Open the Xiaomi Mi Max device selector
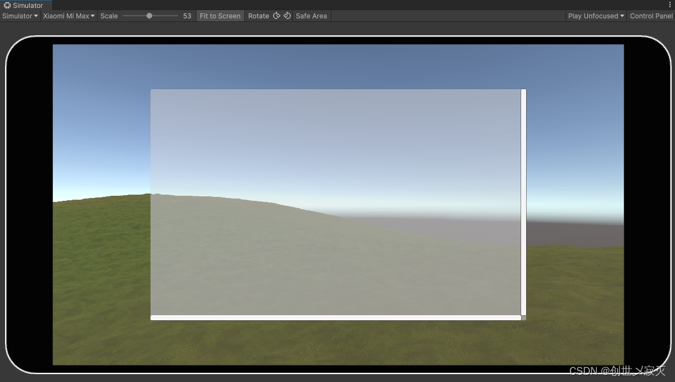 coord(68,16)
